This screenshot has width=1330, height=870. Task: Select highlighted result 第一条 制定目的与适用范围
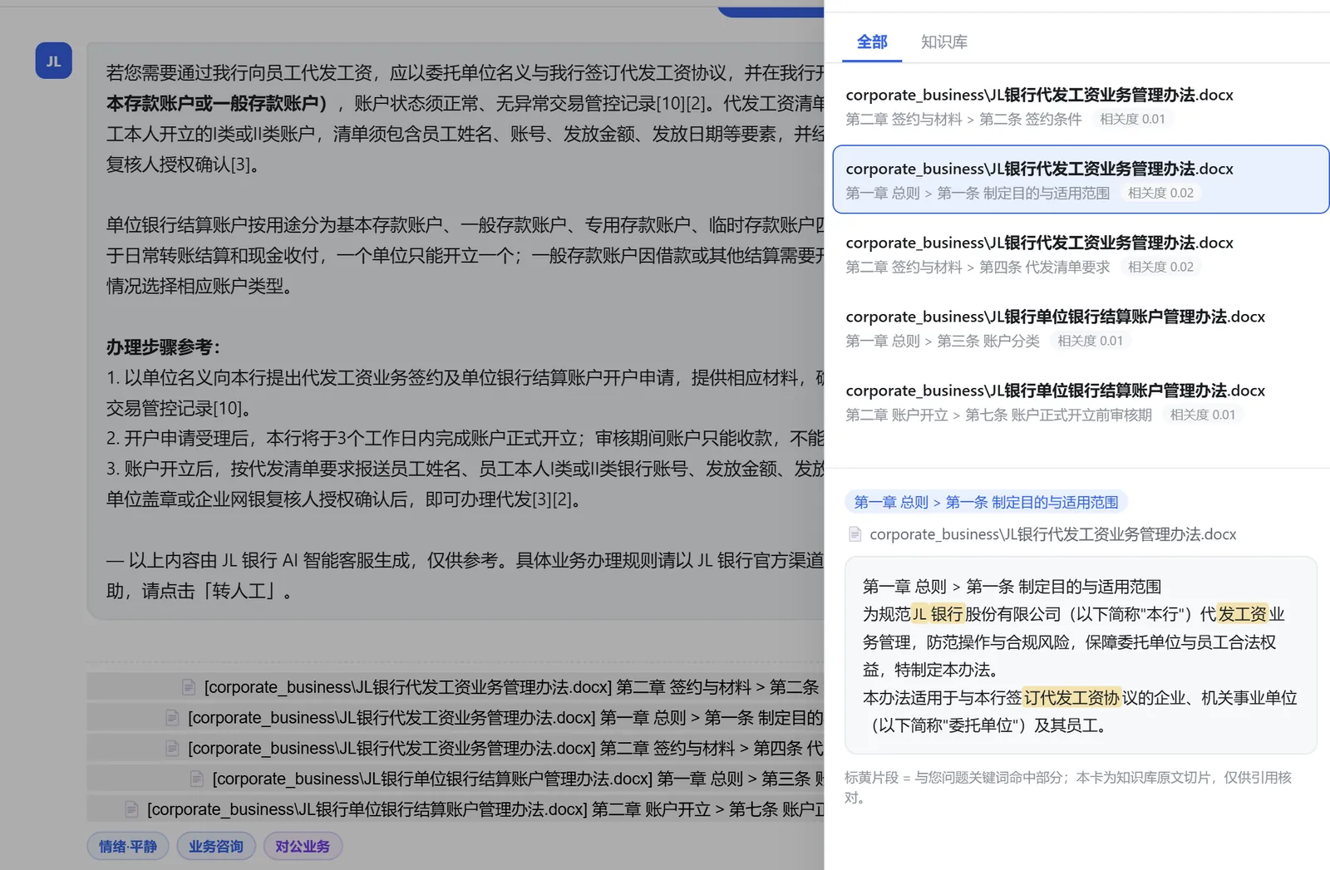pyautogui.click(x=1081, y=179)
